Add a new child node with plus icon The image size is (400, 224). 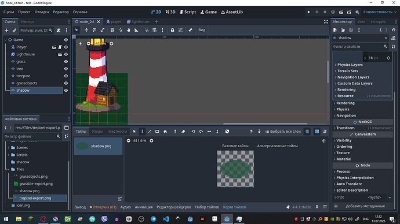(6, 31)
